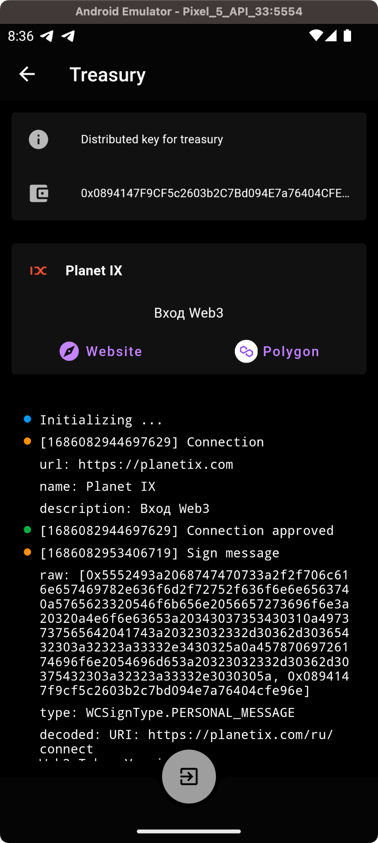Tap the info icon beside Distributed key

pos(38,139)
